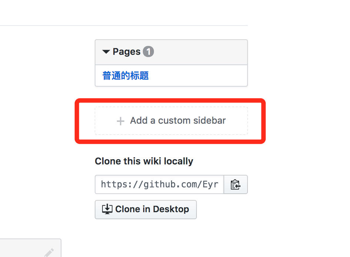350x257 pixels.
Task: Select the dashed custom sidebar box
Action: point(171,121)
